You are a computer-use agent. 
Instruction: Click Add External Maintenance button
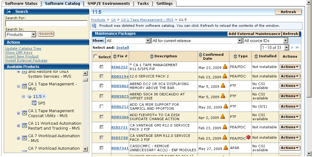(x=254, y=34)
